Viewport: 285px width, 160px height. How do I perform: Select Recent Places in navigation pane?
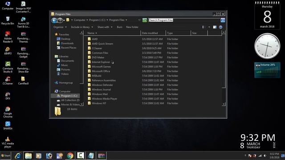tap(66, 48)
